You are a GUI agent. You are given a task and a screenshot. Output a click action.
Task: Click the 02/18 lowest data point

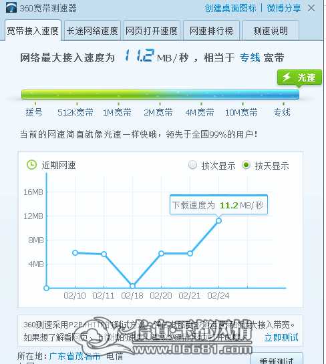pos(132,286)
